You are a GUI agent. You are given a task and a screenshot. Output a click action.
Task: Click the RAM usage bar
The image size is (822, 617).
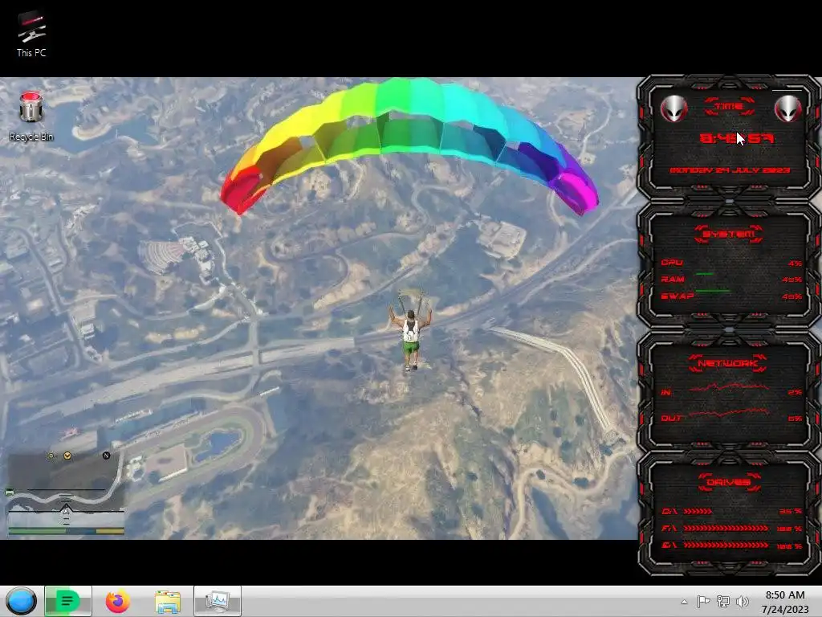705,274
